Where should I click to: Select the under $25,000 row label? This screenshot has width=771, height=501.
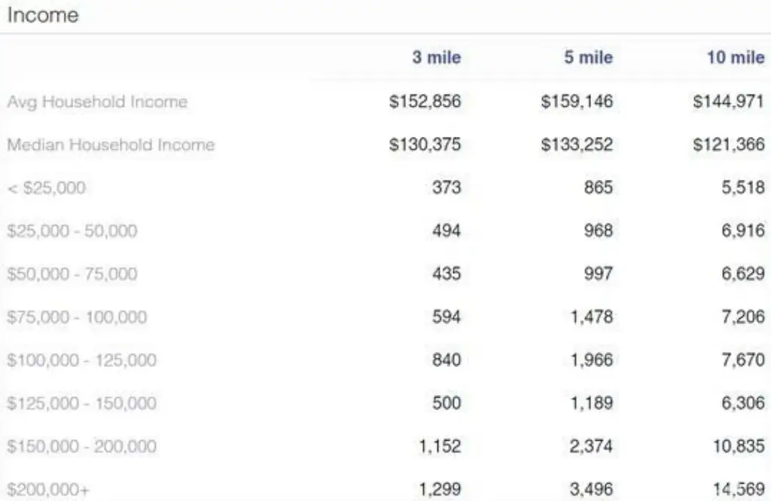(x=46, y=187)
